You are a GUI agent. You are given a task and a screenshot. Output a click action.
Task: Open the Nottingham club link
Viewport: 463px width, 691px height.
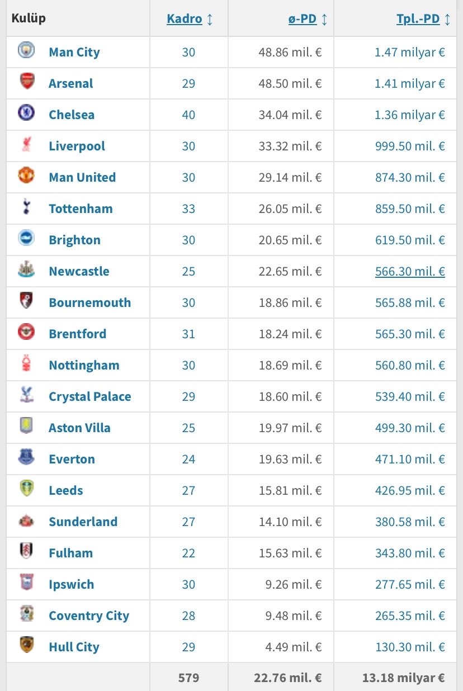[x=84, y=365]
